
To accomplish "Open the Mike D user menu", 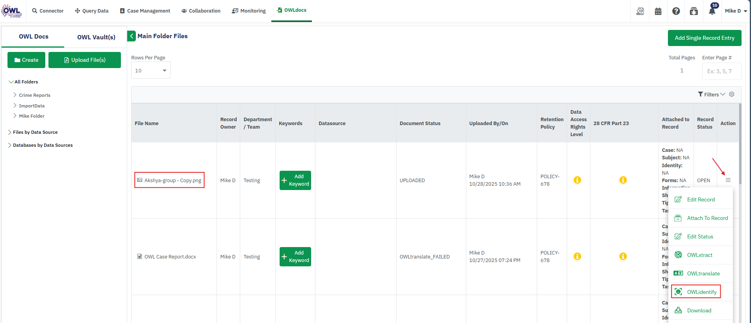I will point(735,11).
